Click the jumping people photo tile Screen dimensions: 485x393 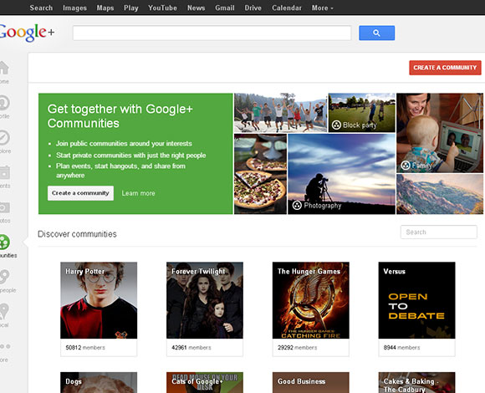pos(280,113)
